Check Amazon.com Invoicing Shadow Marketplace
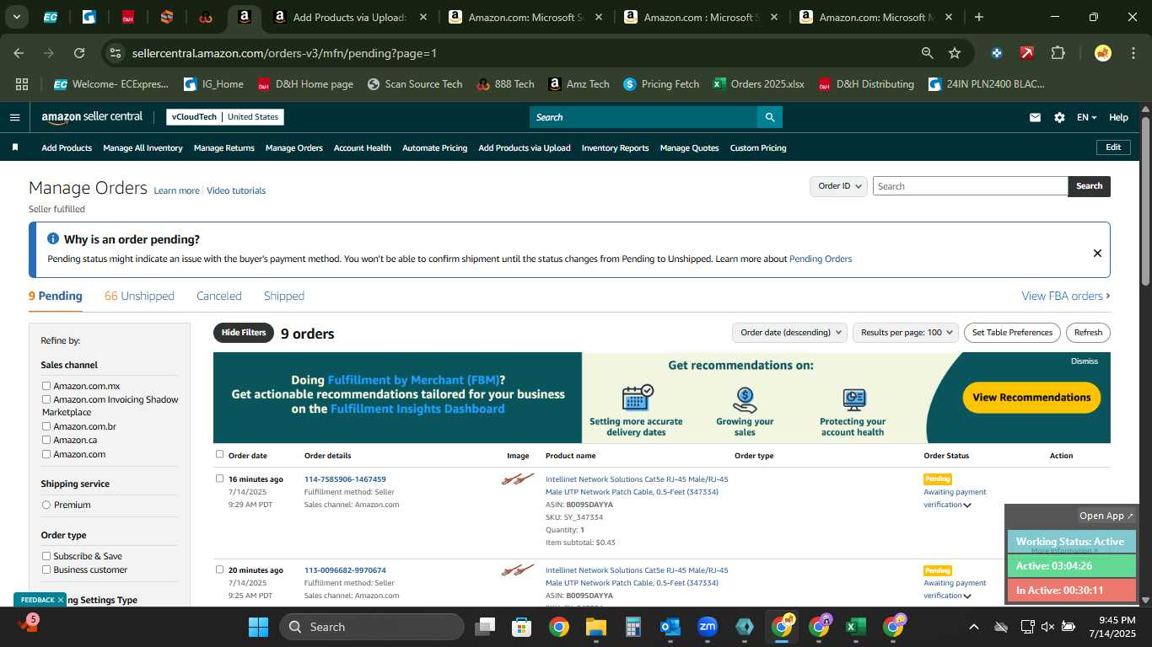 pos(46,399)
